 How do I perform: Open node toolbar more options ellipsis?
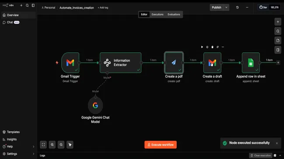pos(223,47)
